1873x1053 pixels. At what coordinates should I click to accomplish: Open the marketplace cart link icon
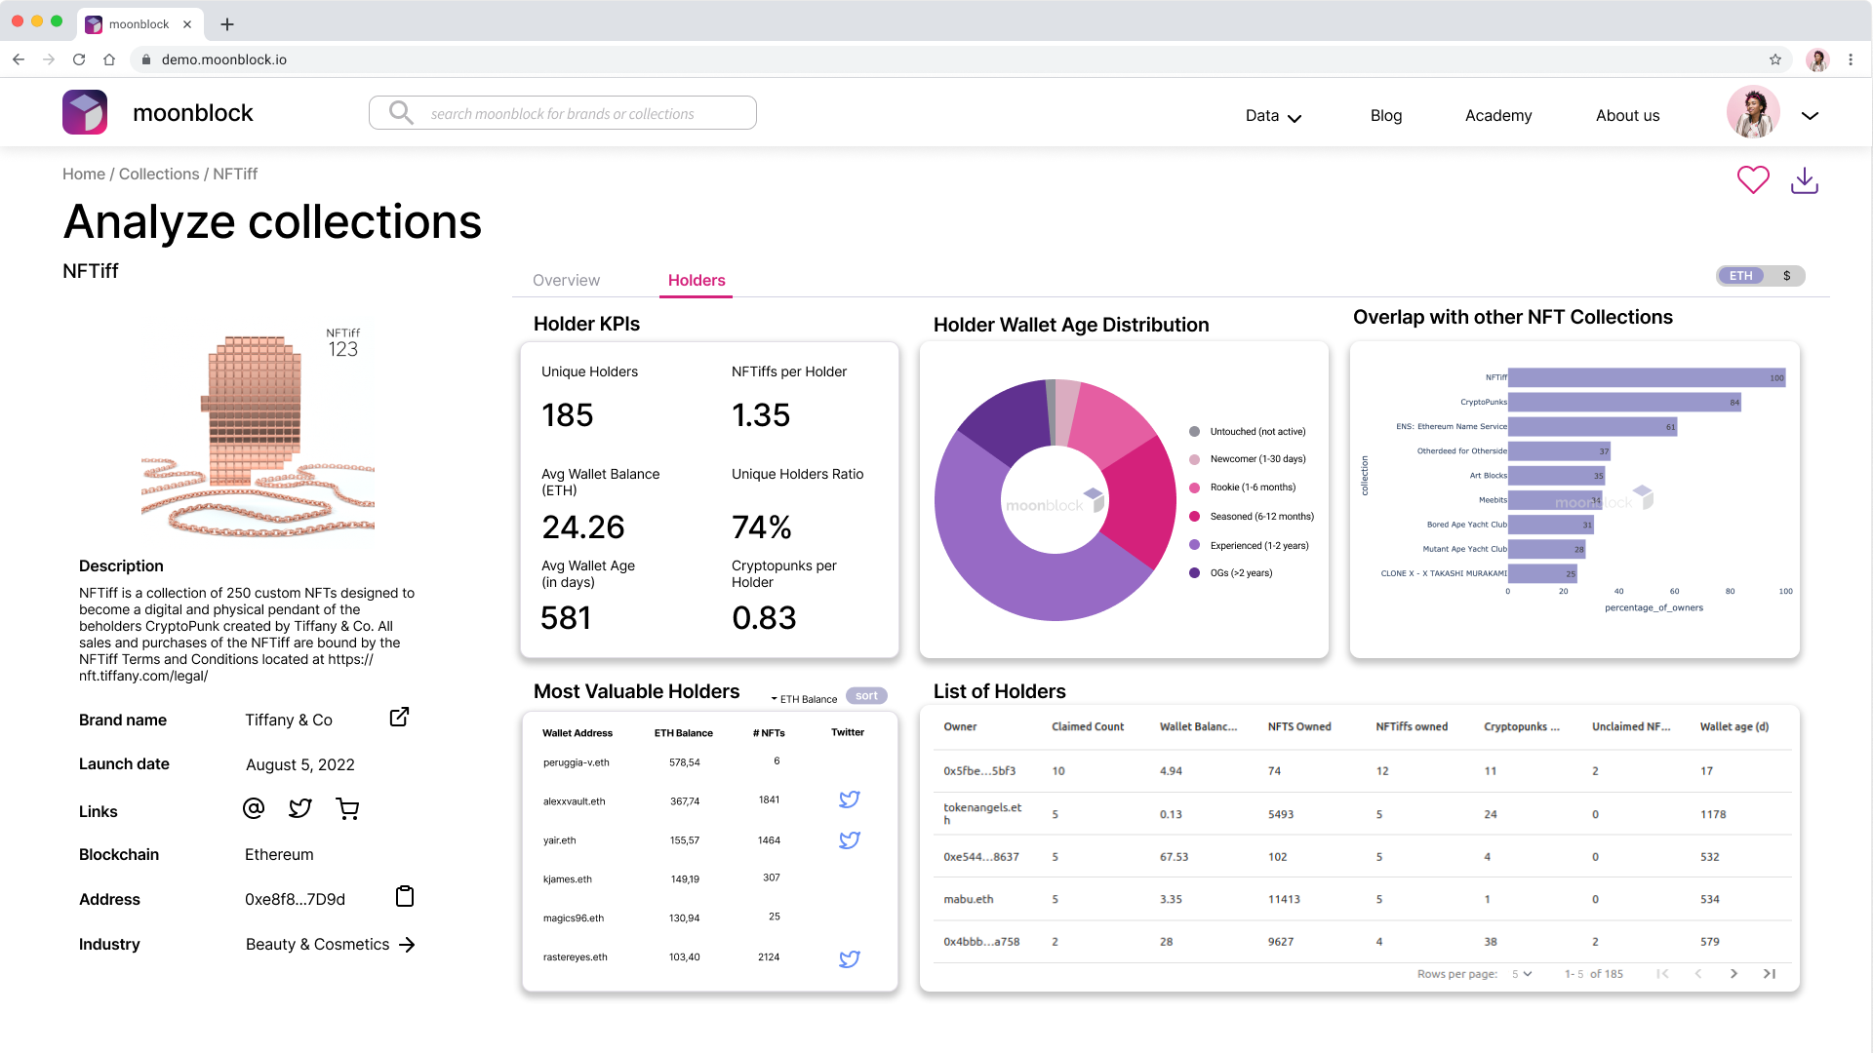pos(347,808)
